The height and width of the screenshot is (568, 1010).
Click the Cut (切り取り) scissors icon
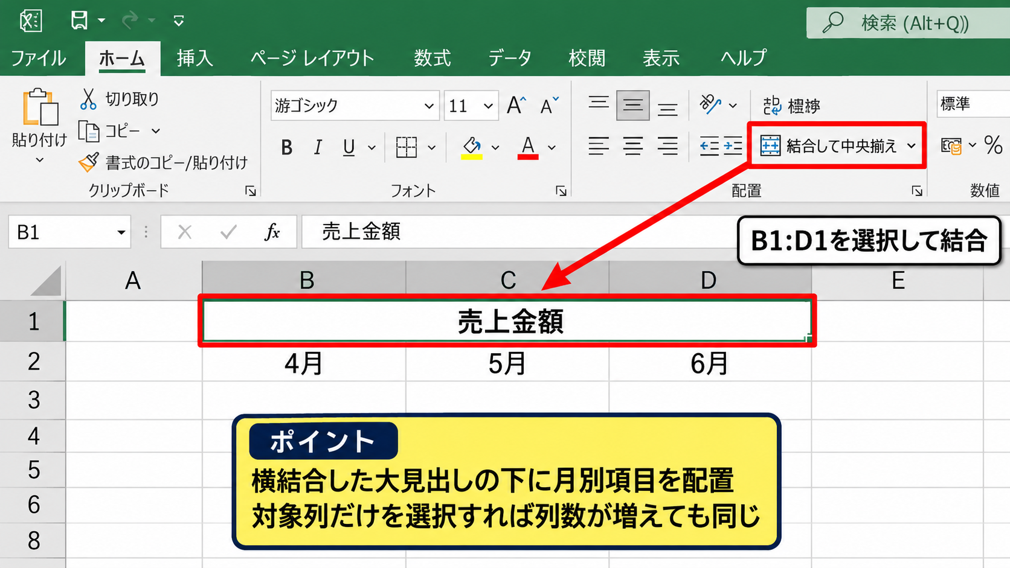(88, 99)
